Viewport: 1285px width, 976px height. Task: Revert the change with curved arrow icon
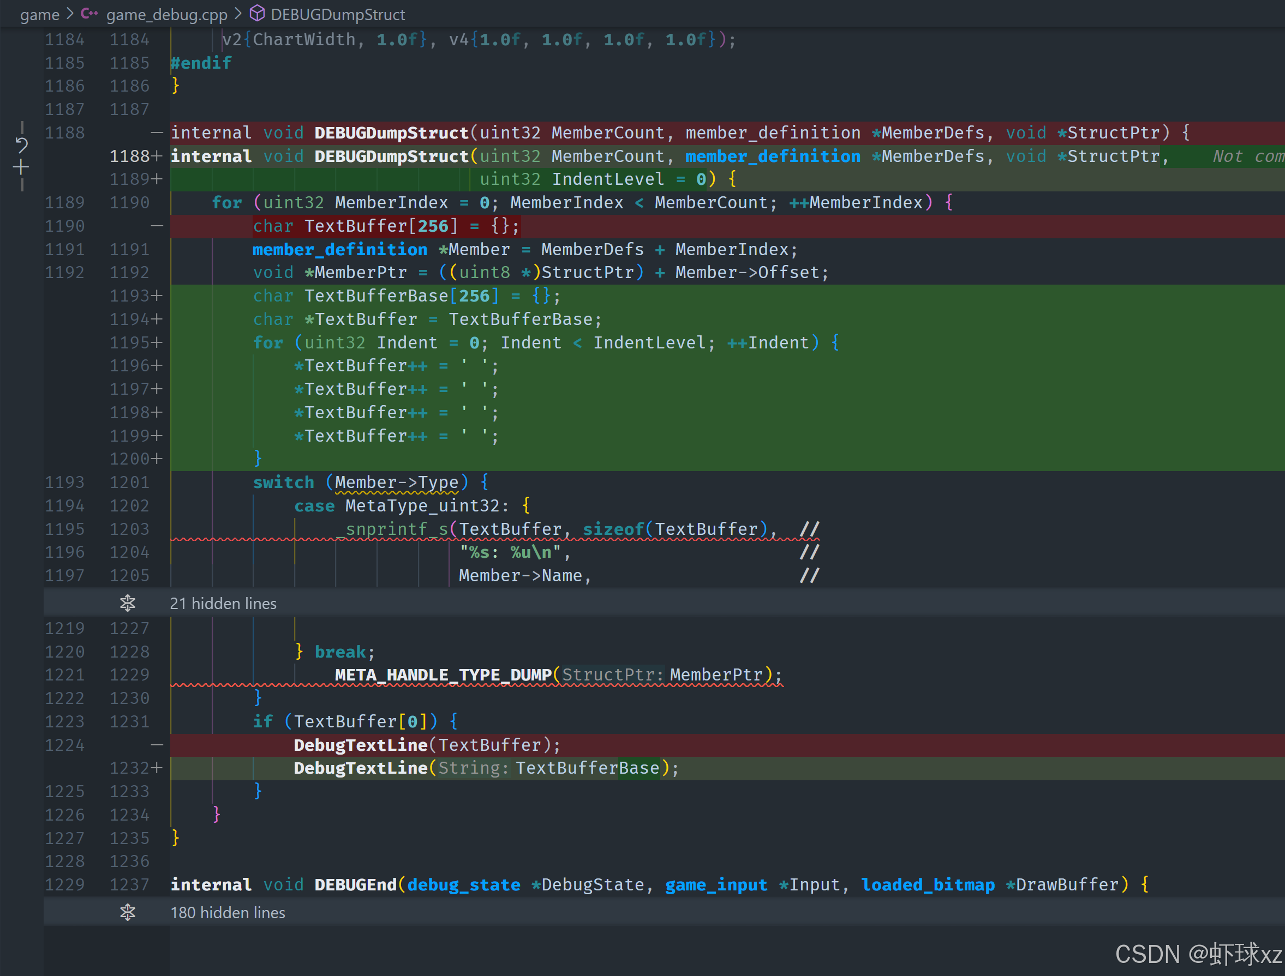tap(21, 145)
